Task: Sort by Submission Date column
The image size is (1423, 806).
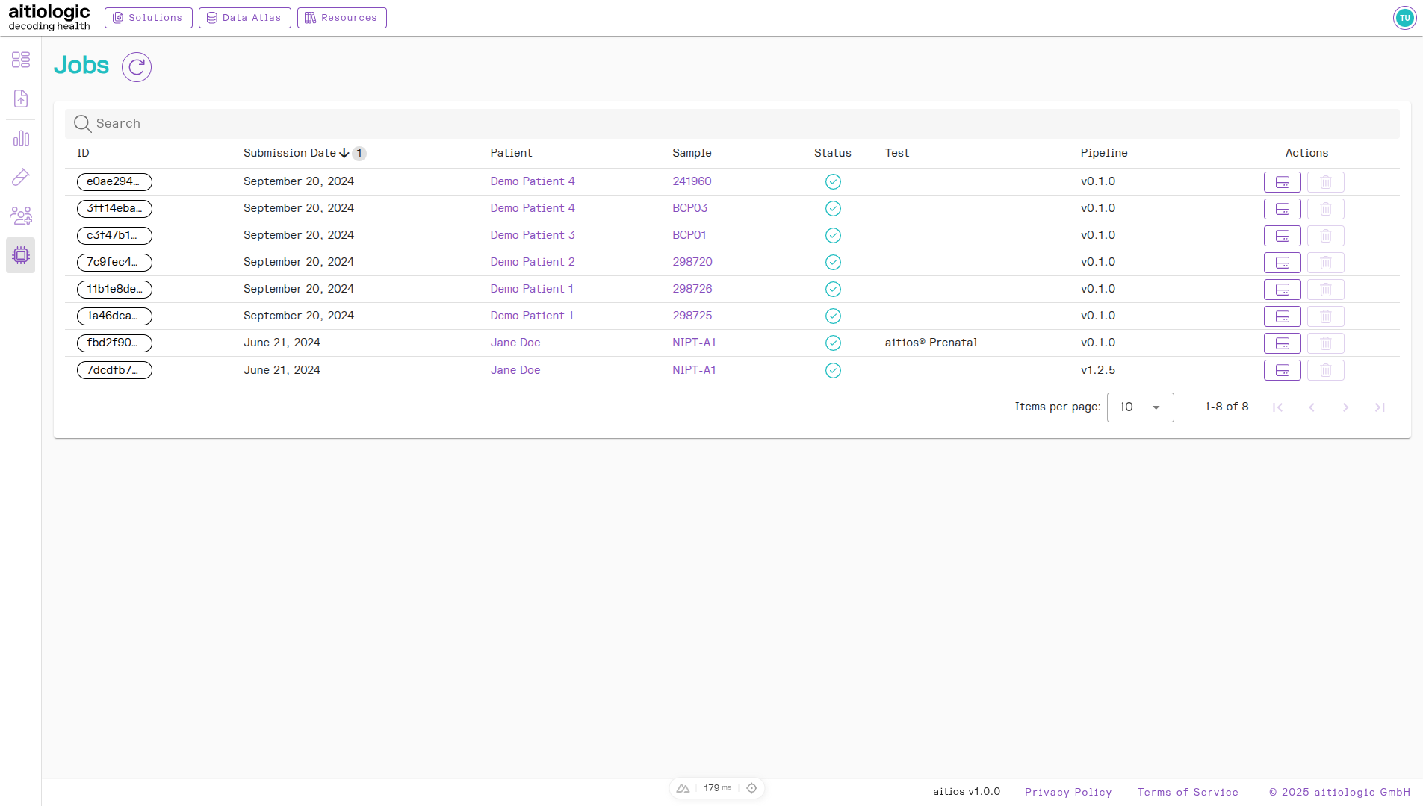Action: pyautogui.click(x=290, y=153)
